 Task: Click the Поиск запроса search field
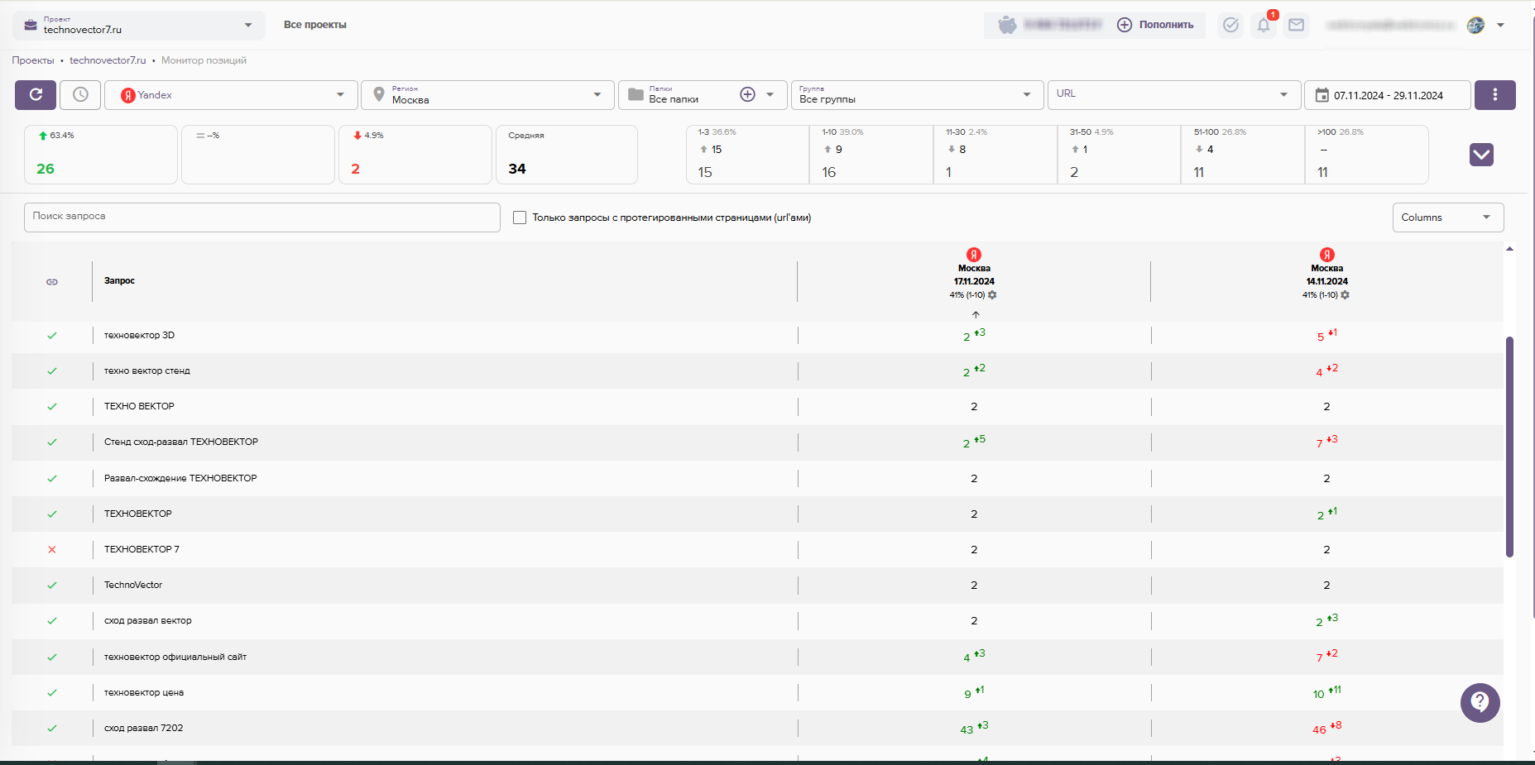click(x=261, y=217)
